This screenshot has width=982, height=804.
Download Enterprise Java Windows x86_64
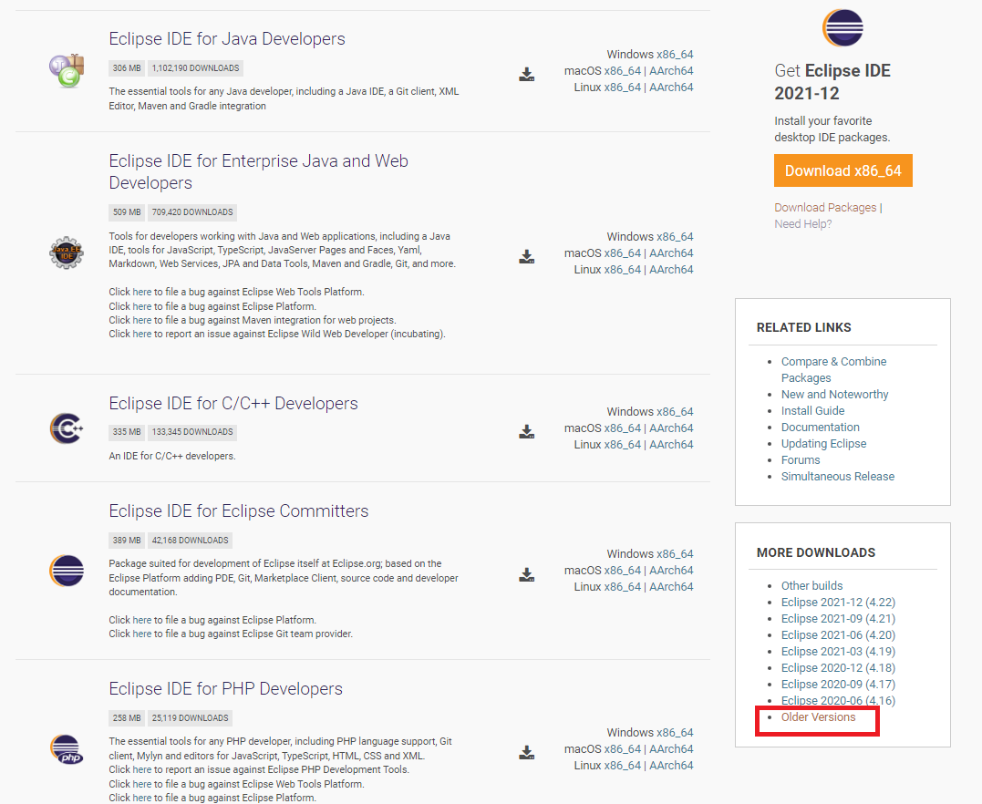[x=675, y=237]
